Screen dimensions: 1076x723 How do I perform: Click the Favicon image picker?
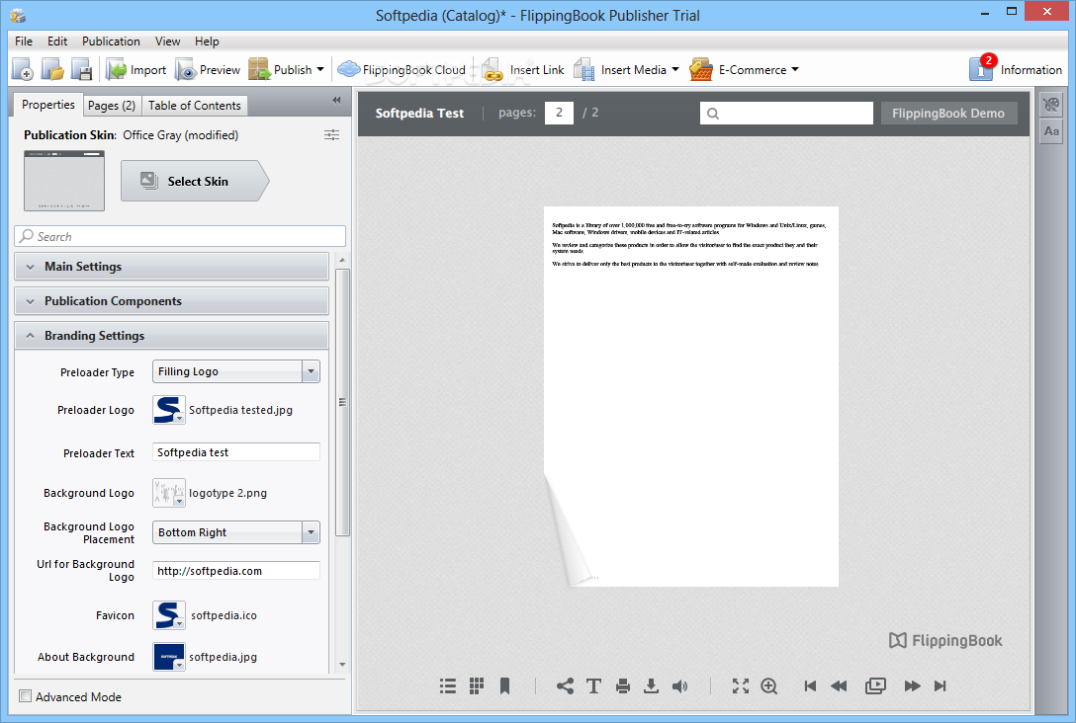point(169,615)
